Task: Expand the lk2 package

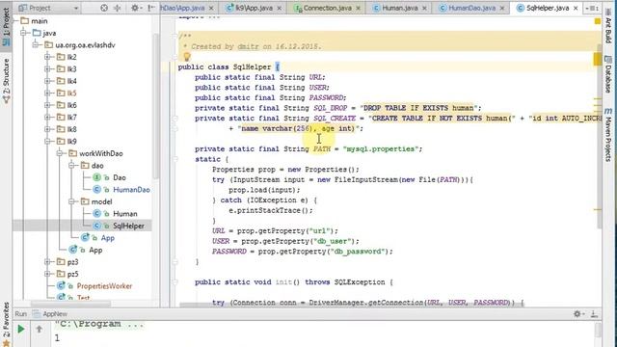Action: click(47, 57)
